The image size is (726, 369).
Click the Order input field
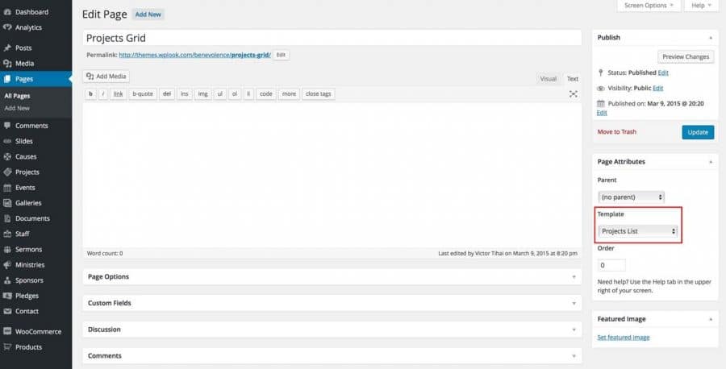(x=611, y=265)
